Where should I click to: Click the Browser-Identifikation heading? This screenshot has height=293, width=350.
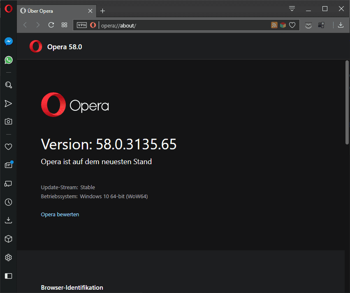click(x=72, y=288)
